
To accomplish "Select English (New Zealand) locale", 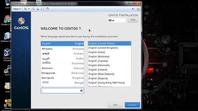I will coord(110,74).
